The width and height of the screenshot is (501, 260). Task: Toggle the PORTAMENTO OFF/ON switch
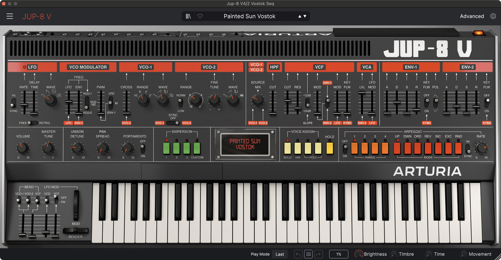pyautogui.click(x=143, y=148)
